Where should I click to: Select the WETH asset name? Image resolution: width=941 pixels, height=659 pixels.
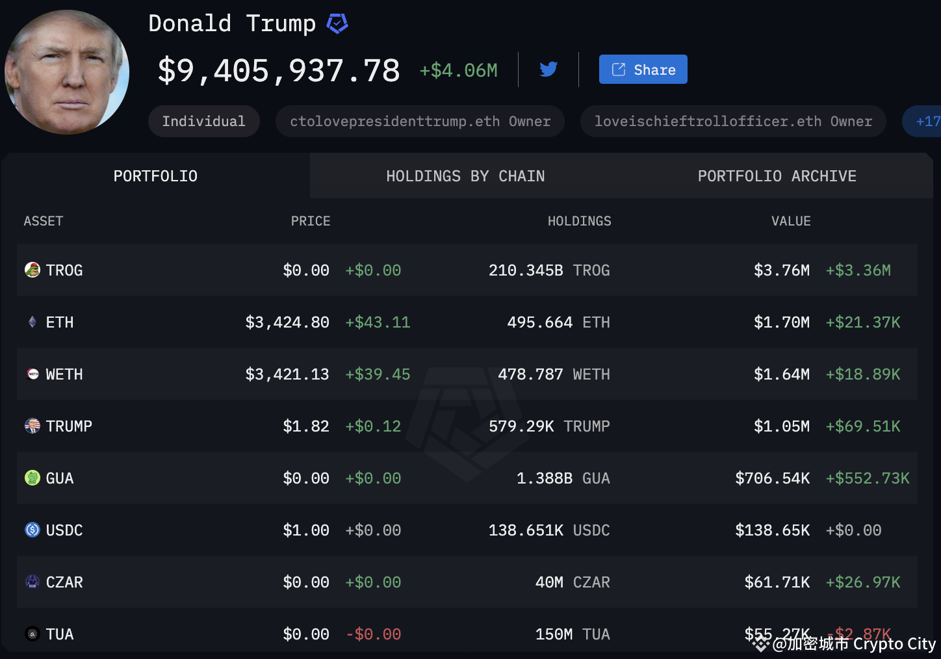[x=64, y=374]
